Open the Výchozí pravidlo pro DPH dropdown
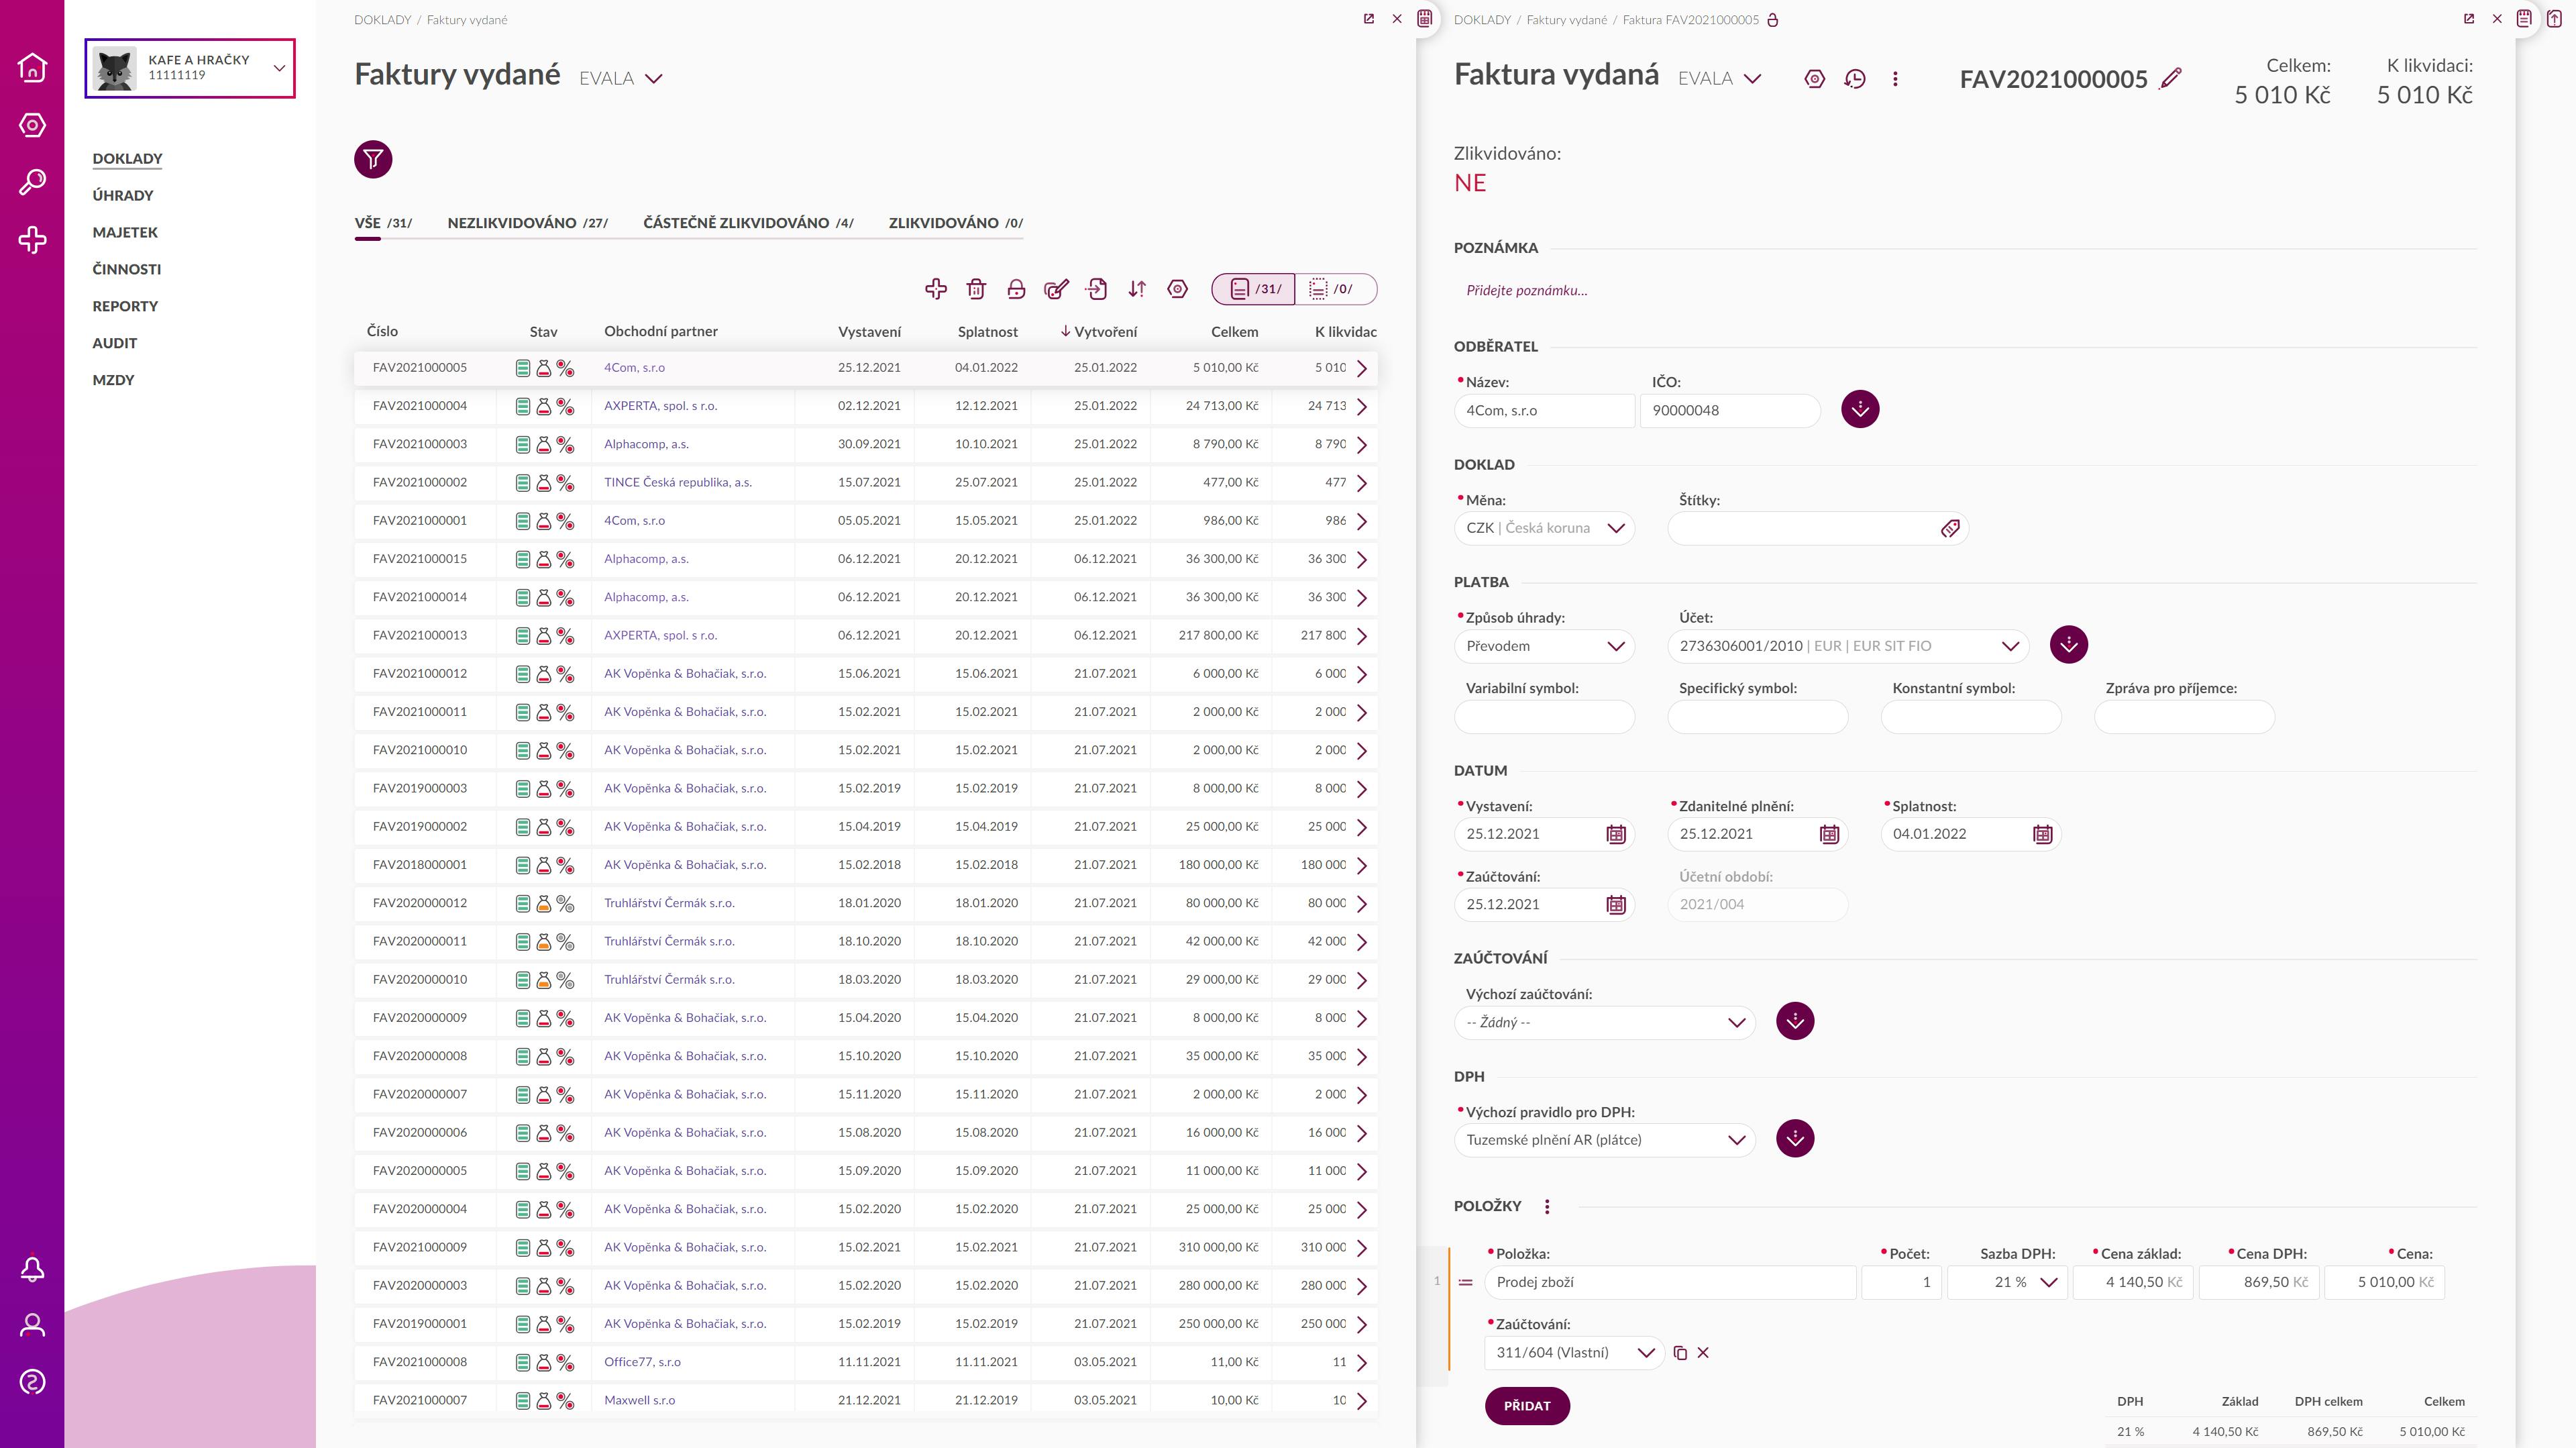Image resolution: width=2576 pixels, height=1448 pixels. [x=1604, y=1140]
